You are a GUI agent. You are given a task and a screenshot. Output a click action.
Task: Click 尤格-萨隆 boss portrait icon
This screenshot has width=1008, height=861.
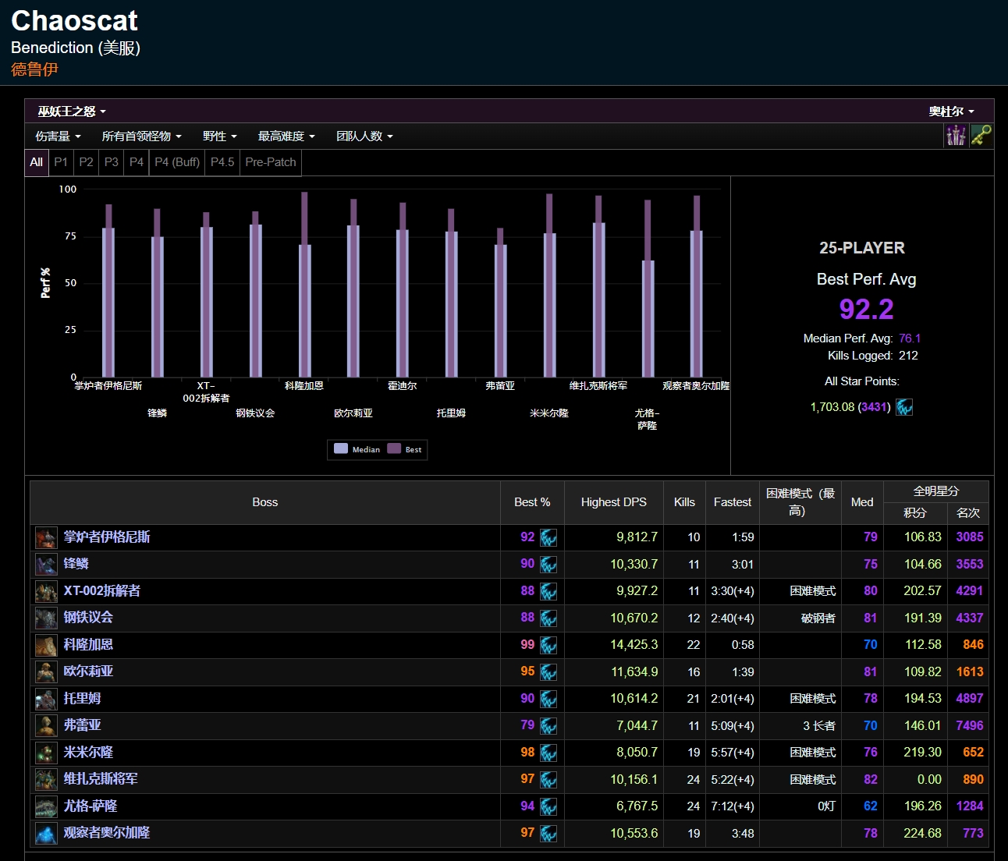click(x=46, y=806)
